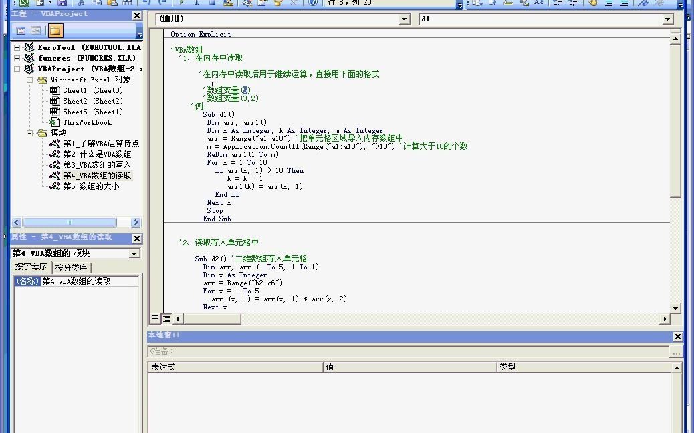Select ThisWorkbook in the project explorer
The height and width of the screenshot is (433, 694).
point(87,122)
